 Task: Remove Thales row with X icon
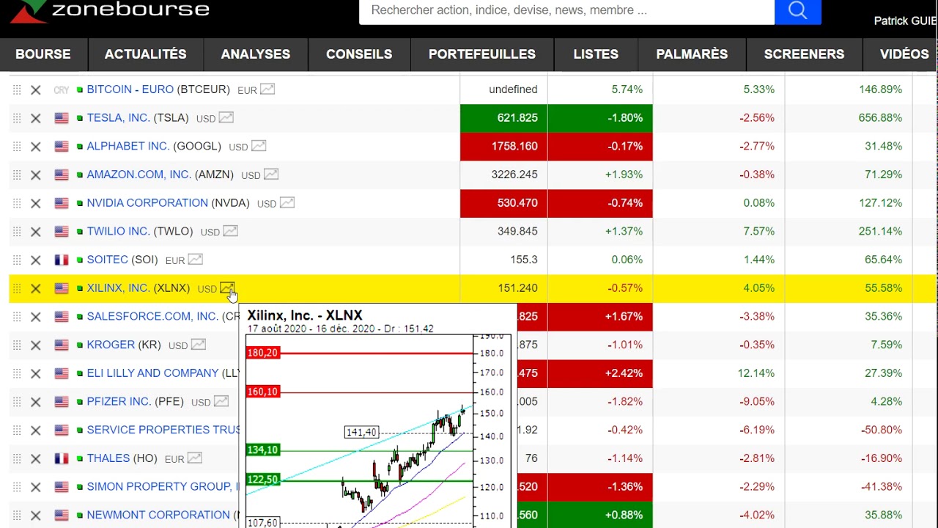tap(35, 458)
